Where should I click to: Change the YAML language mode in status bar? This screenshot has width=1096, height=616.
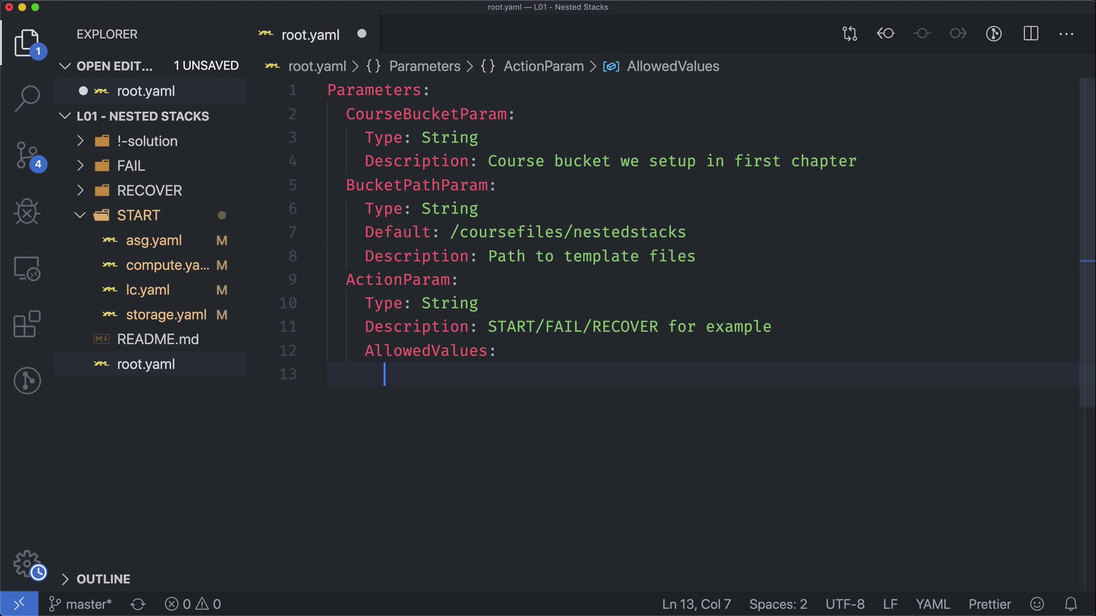tap(933, 604)
